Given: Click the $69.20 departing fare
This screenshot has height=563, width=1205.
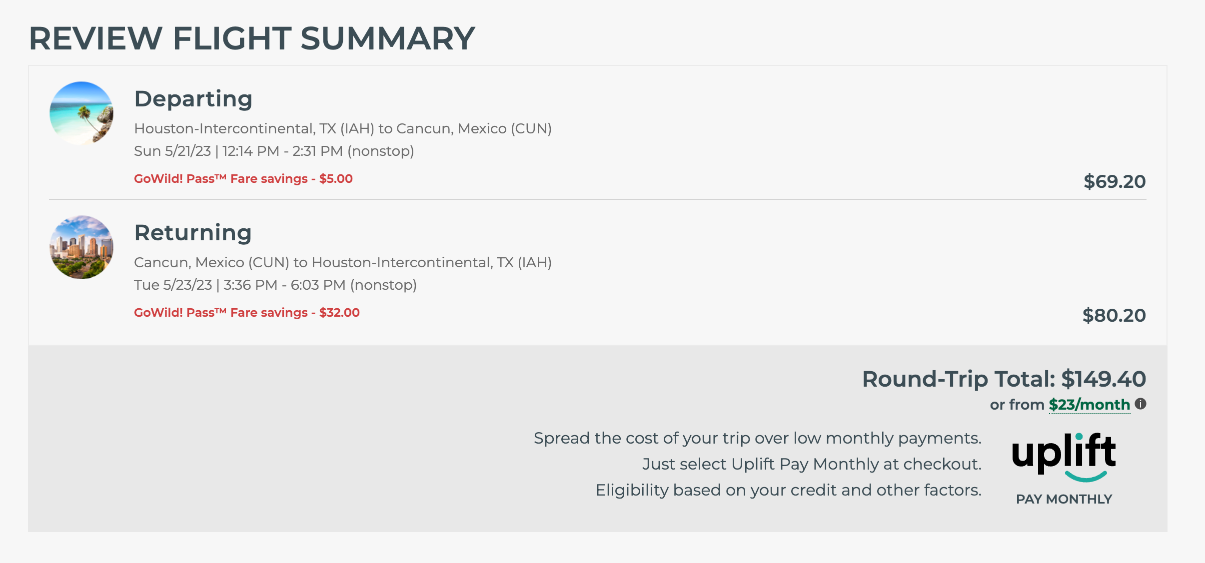Looking at the screenshot, I should 1115,181.
